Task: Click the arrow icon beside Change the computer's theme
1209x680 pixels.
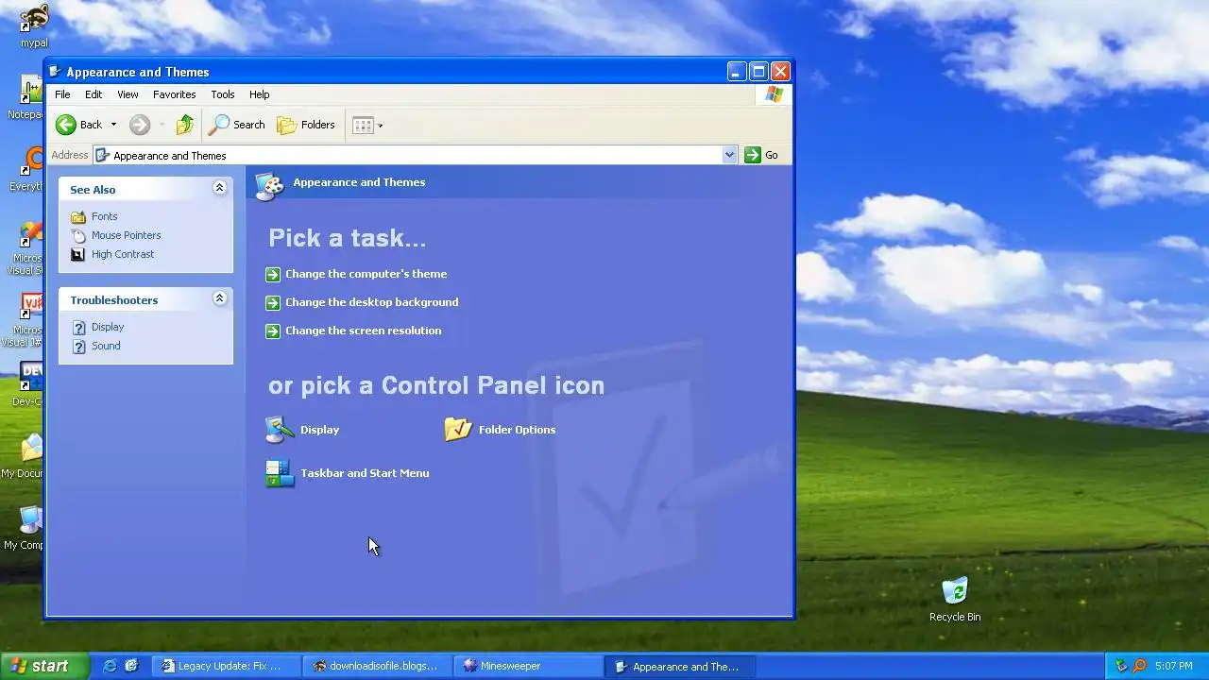Action: (x=273, y=274)
